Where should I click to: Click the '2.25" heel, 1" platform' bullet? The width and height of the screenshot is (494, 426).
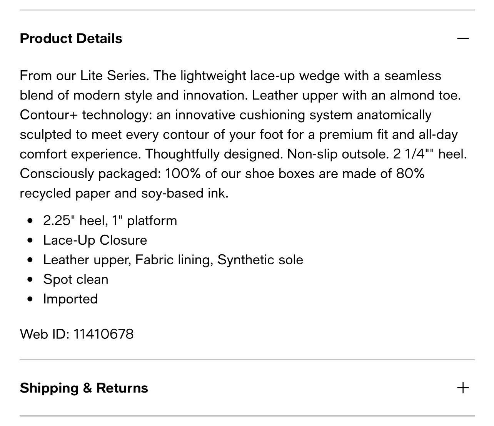[x=110, y=220]
